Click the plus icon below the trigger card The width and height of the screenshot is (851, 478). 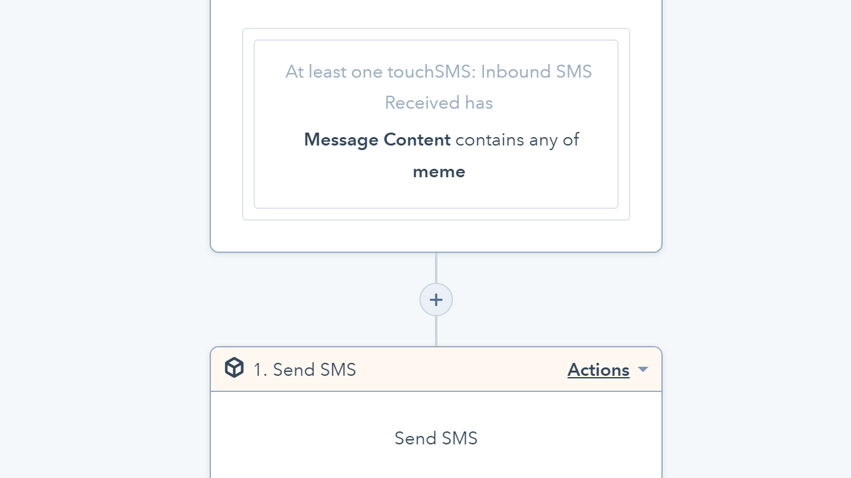436,299
